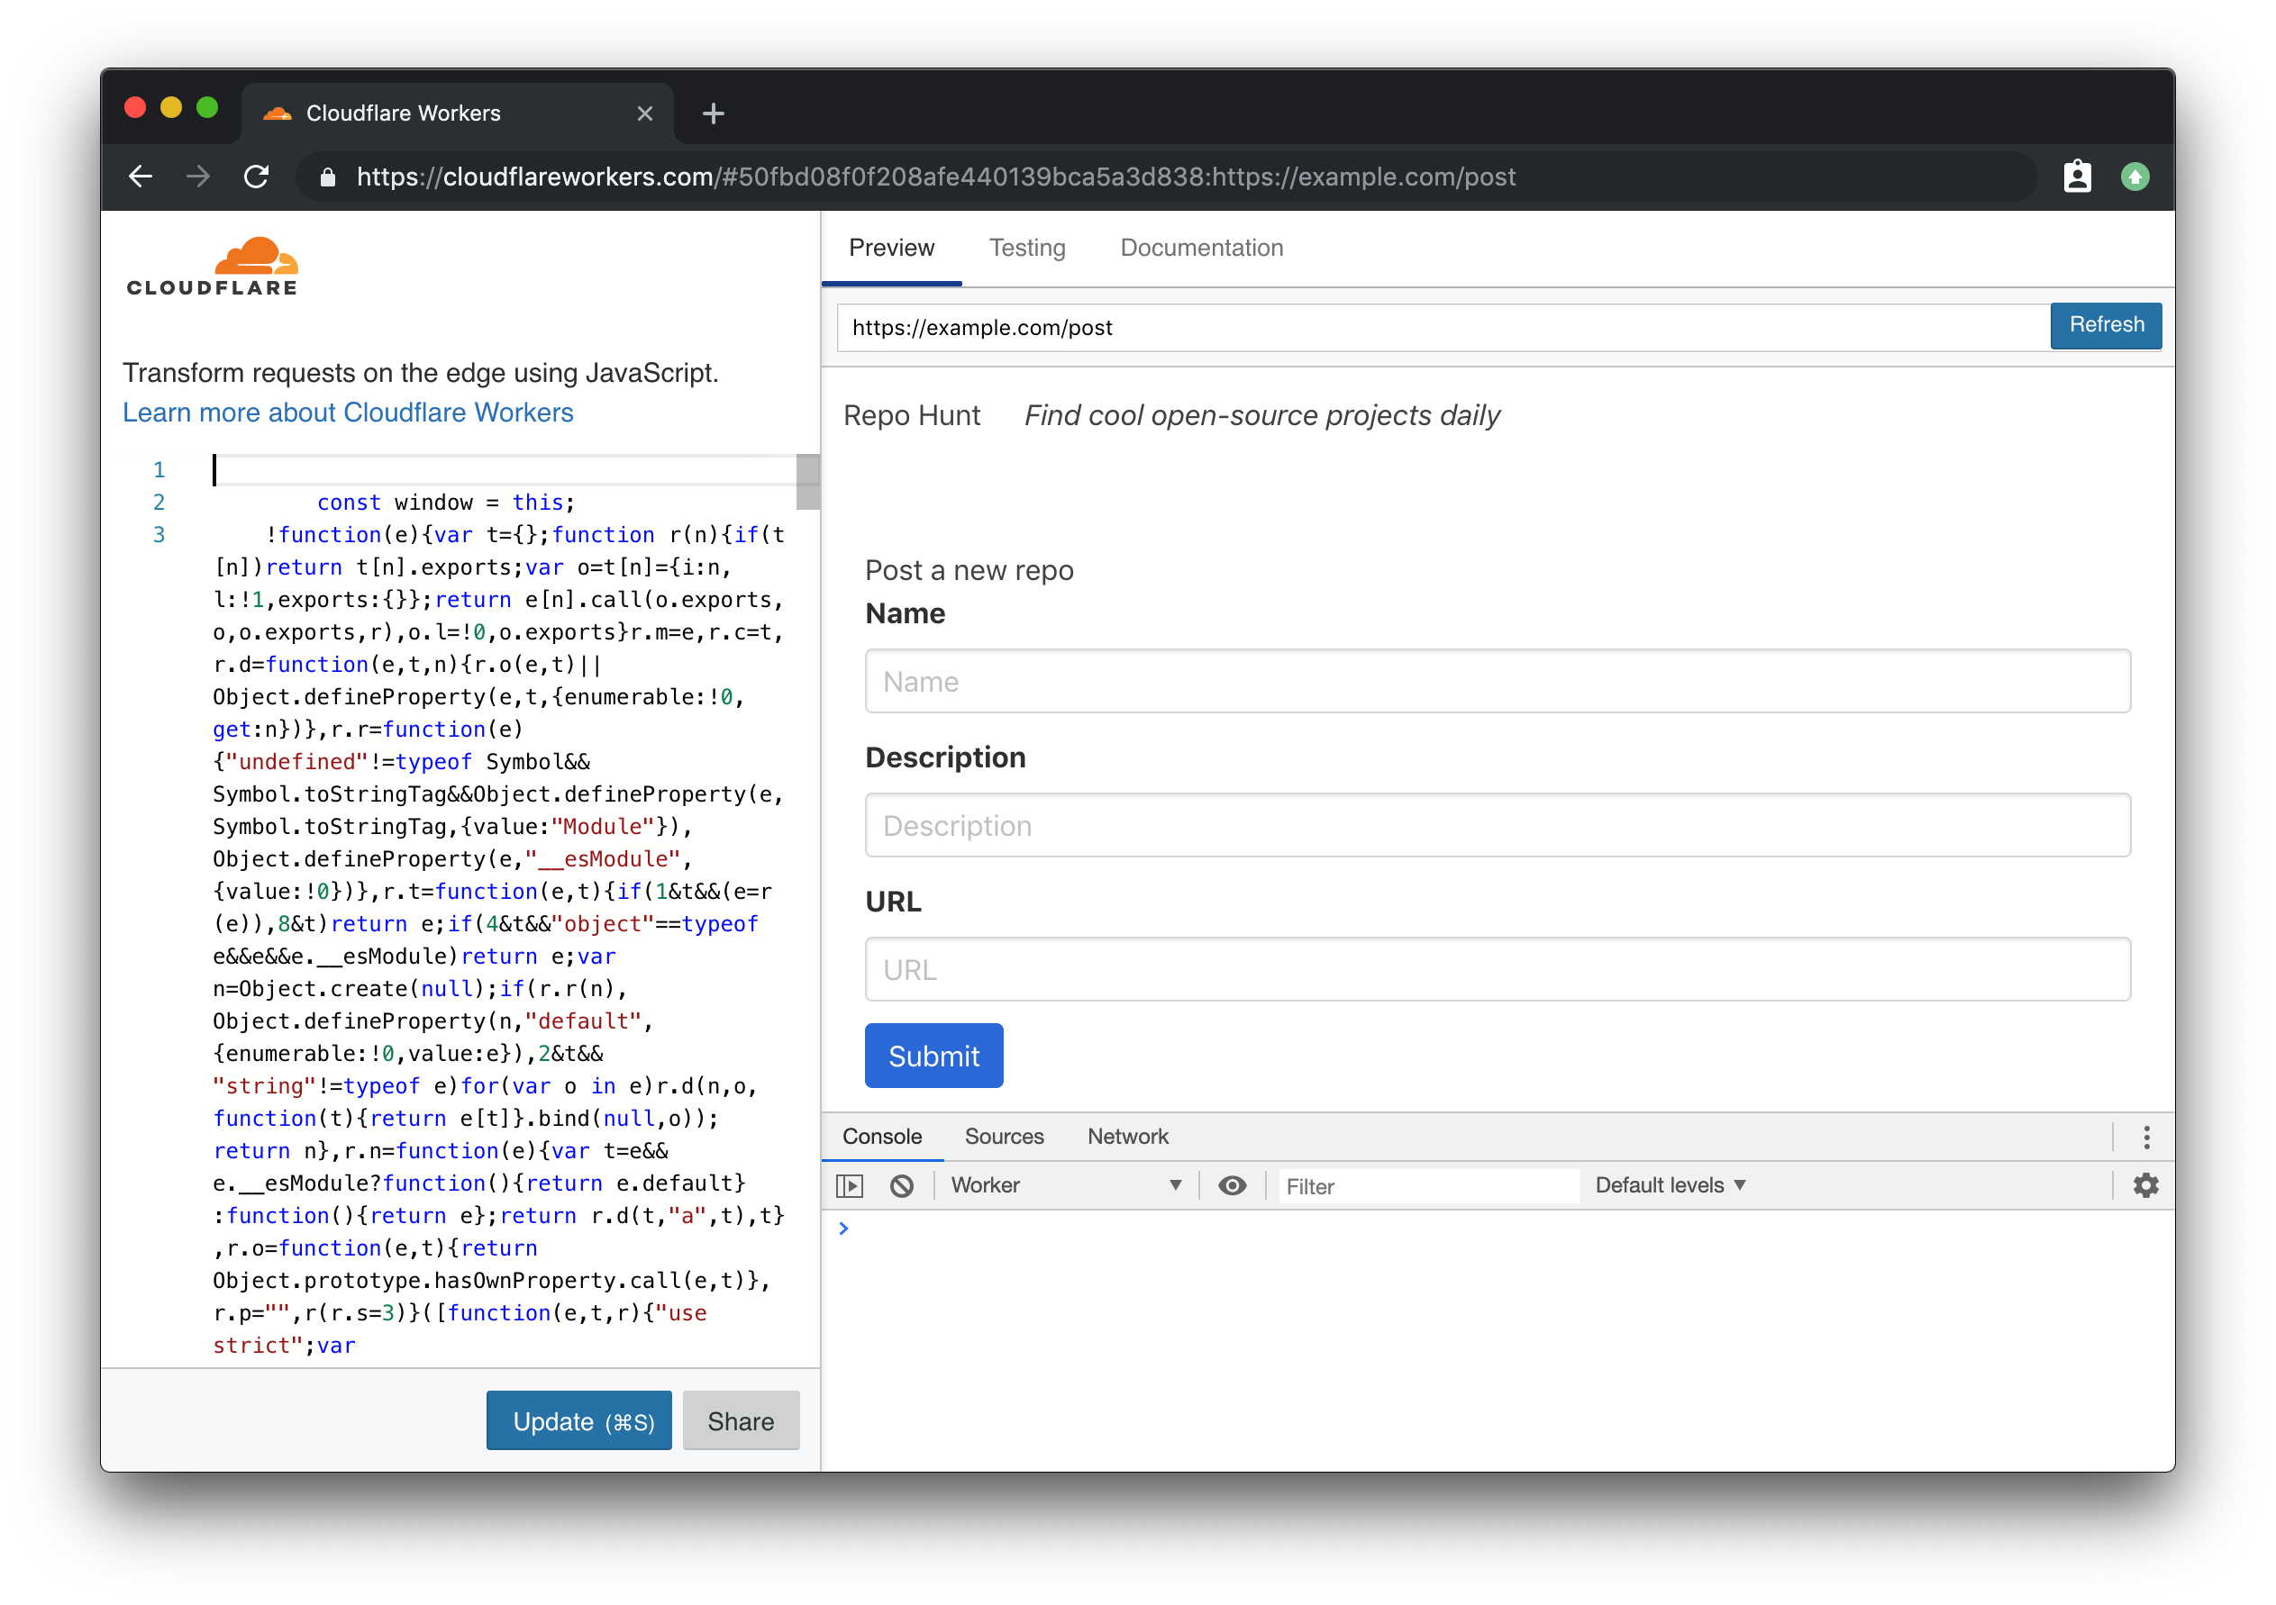Focus the console Filter field

tap(1427, 1186)
